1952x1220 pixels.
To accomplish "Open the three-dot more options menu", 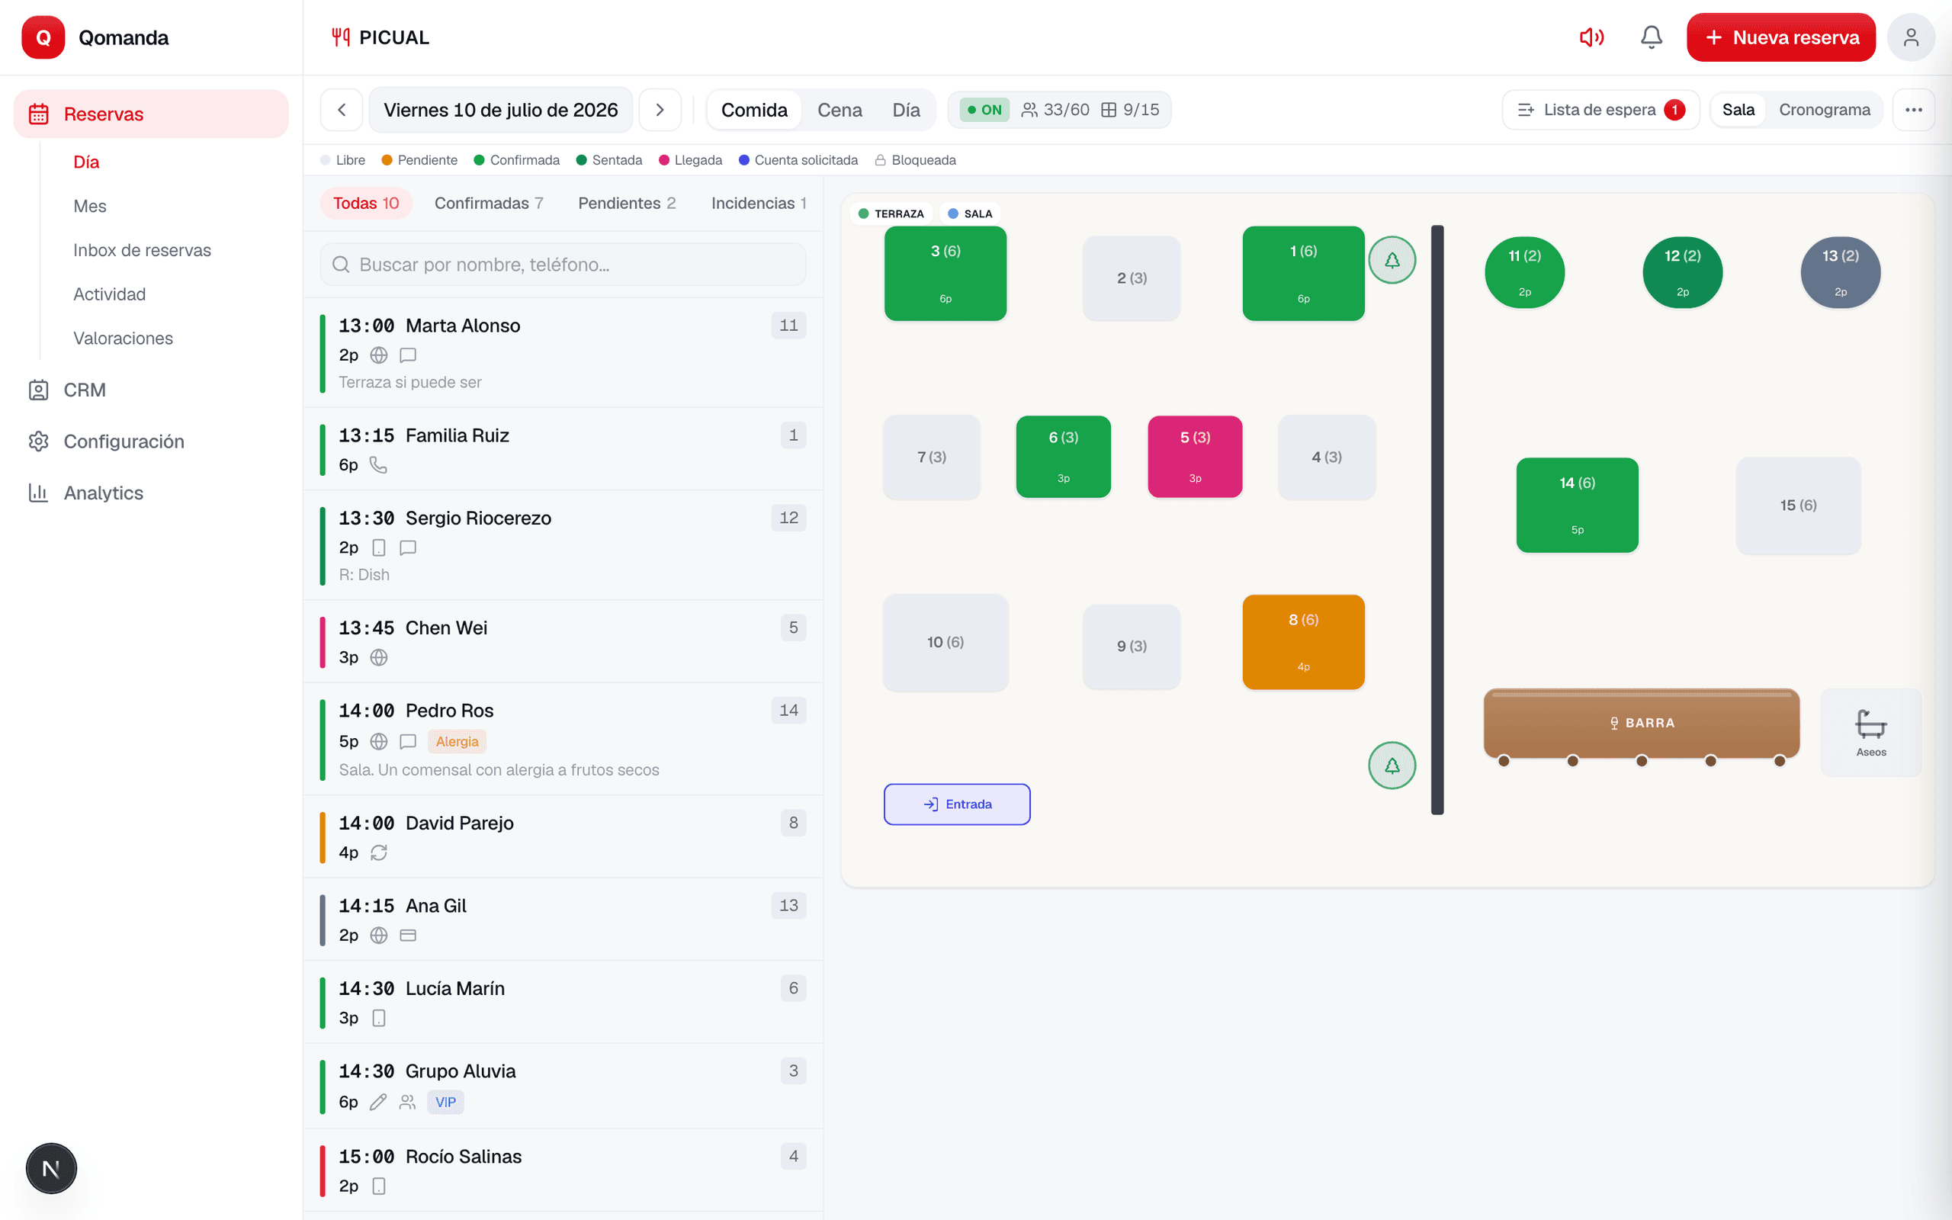I will [1913, 110].
